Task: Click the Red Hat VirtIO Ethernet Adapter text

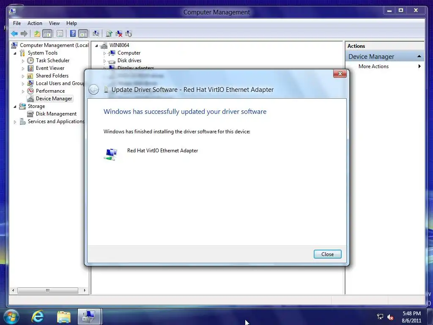Action: [x=162, y=151]
